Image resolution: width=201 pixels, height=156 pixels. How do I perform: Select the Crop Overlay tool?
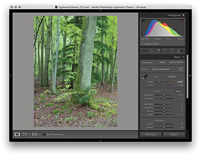[144, 51]
